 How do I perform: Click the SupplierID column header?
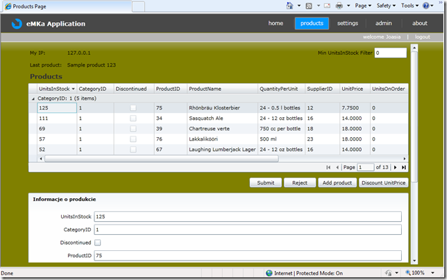click(x=323, y=89)
